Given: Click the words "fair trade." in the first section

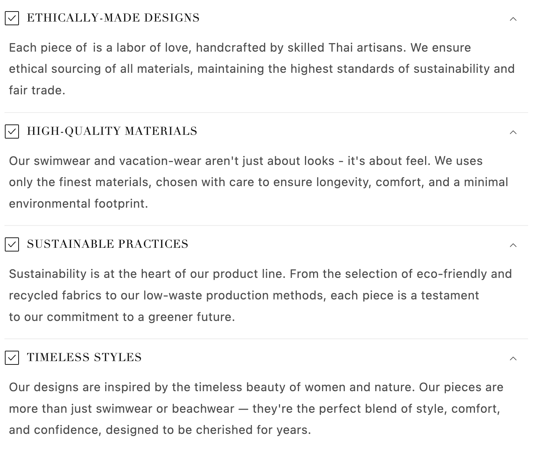Looking at the screenshot, I should tap(37, 90).
